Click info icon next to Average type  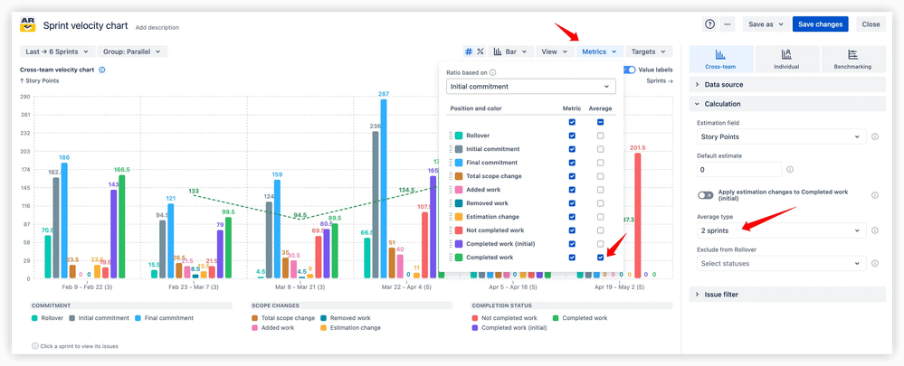pyautogui.click(x=874, y=230)
